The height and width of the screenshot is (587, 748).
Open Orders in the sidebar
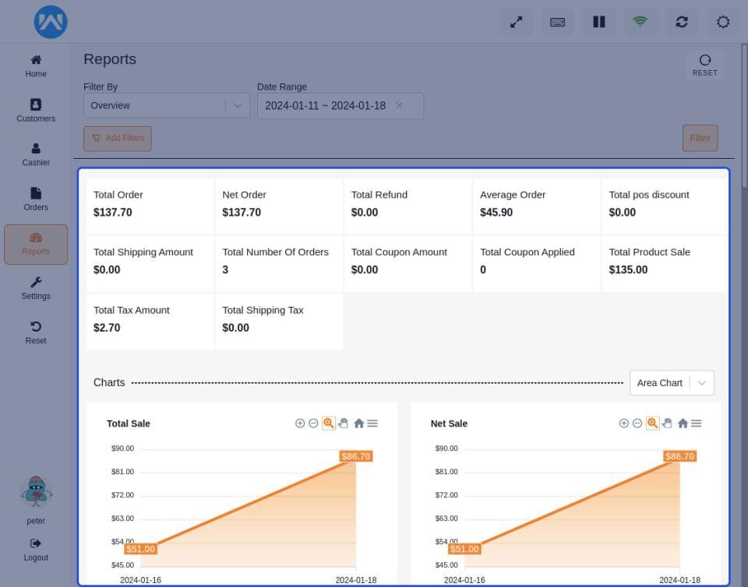(x=36, y=199)
